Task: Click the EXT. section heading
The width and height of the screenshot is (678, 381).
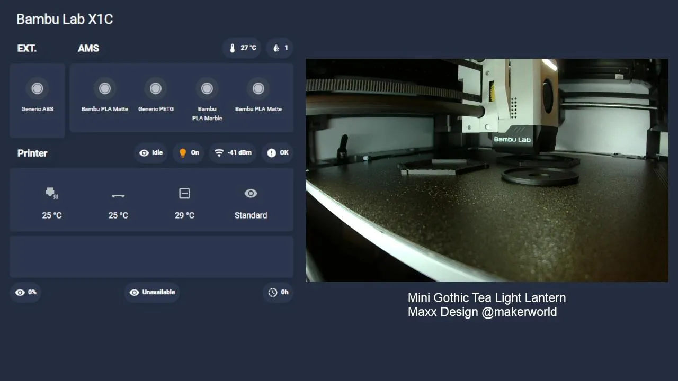Action: 27,48
